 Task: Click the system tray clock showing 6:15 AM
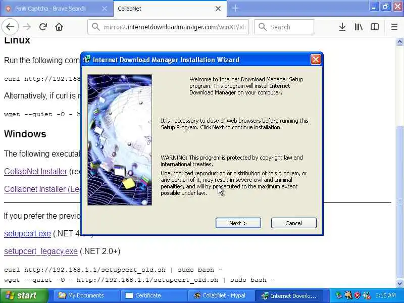385,295
